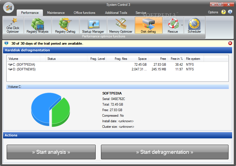The width and height of the screenshot is (236, 166).
Task: Click the C: drive icon
Action: tap(10, 65)
